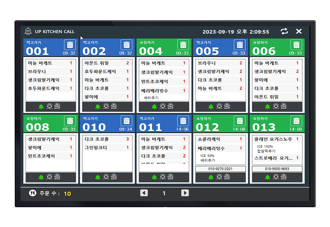
Task: Click trash icon on order 010
Action: click(x=126, y=121)
